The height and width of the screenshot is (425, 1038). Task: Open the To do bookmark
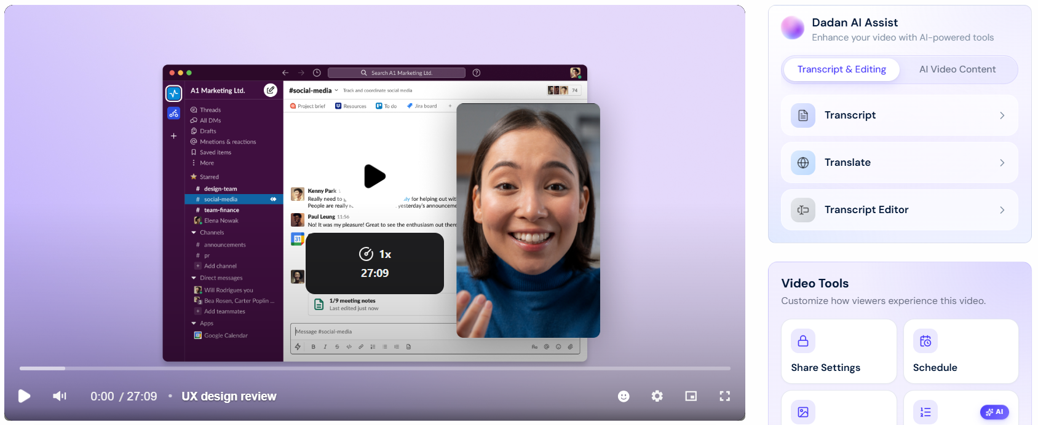click(386, 106)
